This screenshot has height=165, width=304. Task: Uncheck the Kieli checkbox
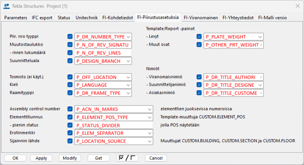(x=70, y=85)
